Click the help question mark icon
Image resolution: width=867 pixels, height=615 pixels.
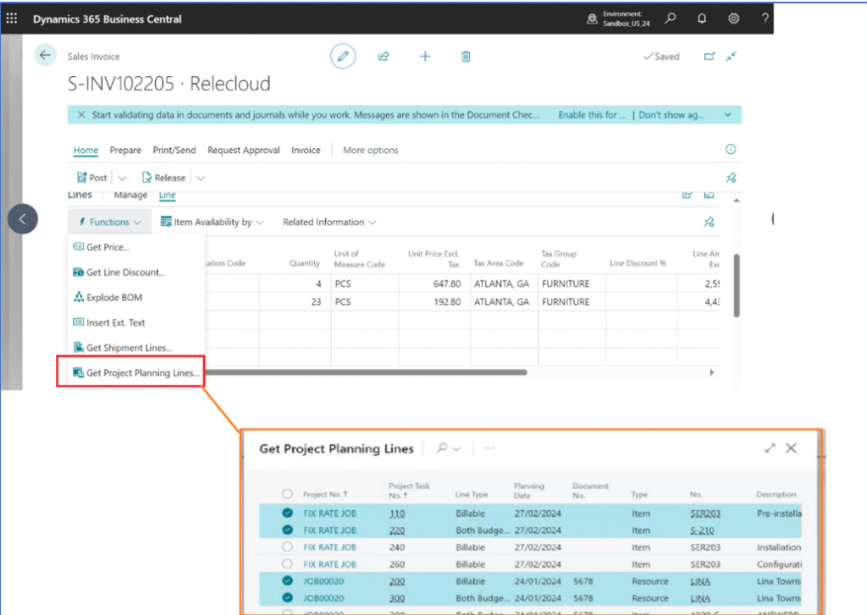[765, 18]
